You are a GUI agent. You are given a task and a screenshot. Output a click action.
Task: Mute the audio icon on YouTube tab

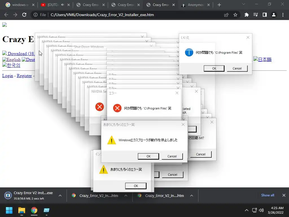(62, 5)
